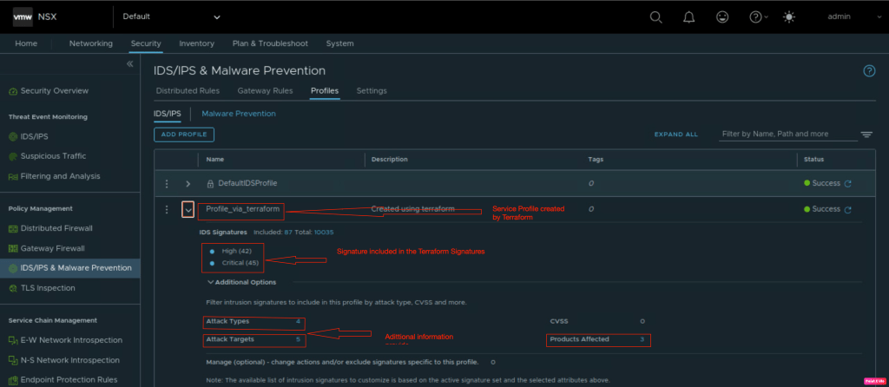Viewport: 889px width, 387px height.
Task: Click IDS/IPS & Malware Prevention sidebar icon
Action: tap(13, 269)
